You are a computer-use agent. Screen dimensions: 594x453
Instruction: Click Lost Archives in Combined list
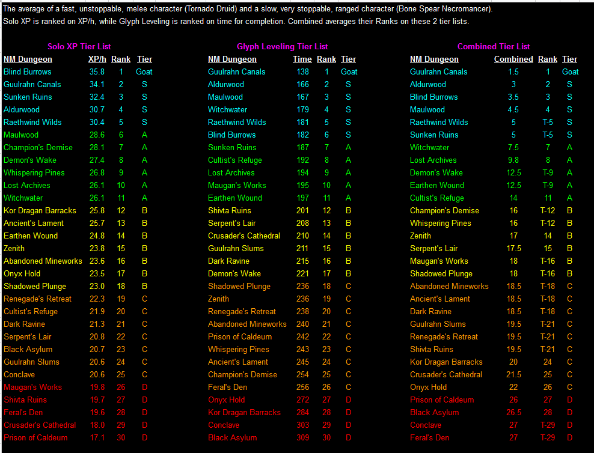433,160
